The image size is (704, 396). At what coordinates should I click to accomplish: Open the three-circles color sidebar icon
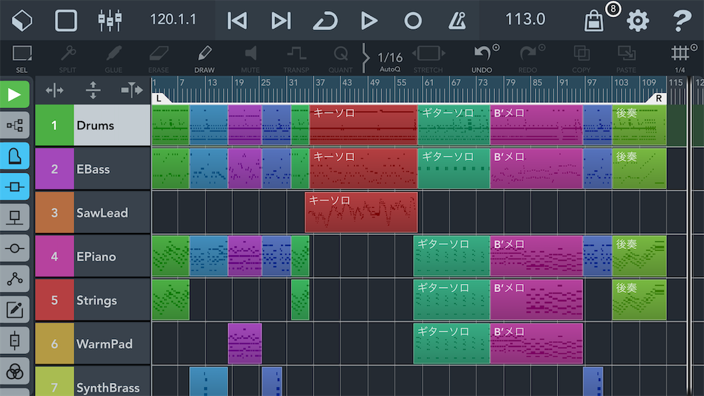coord(15,372)
